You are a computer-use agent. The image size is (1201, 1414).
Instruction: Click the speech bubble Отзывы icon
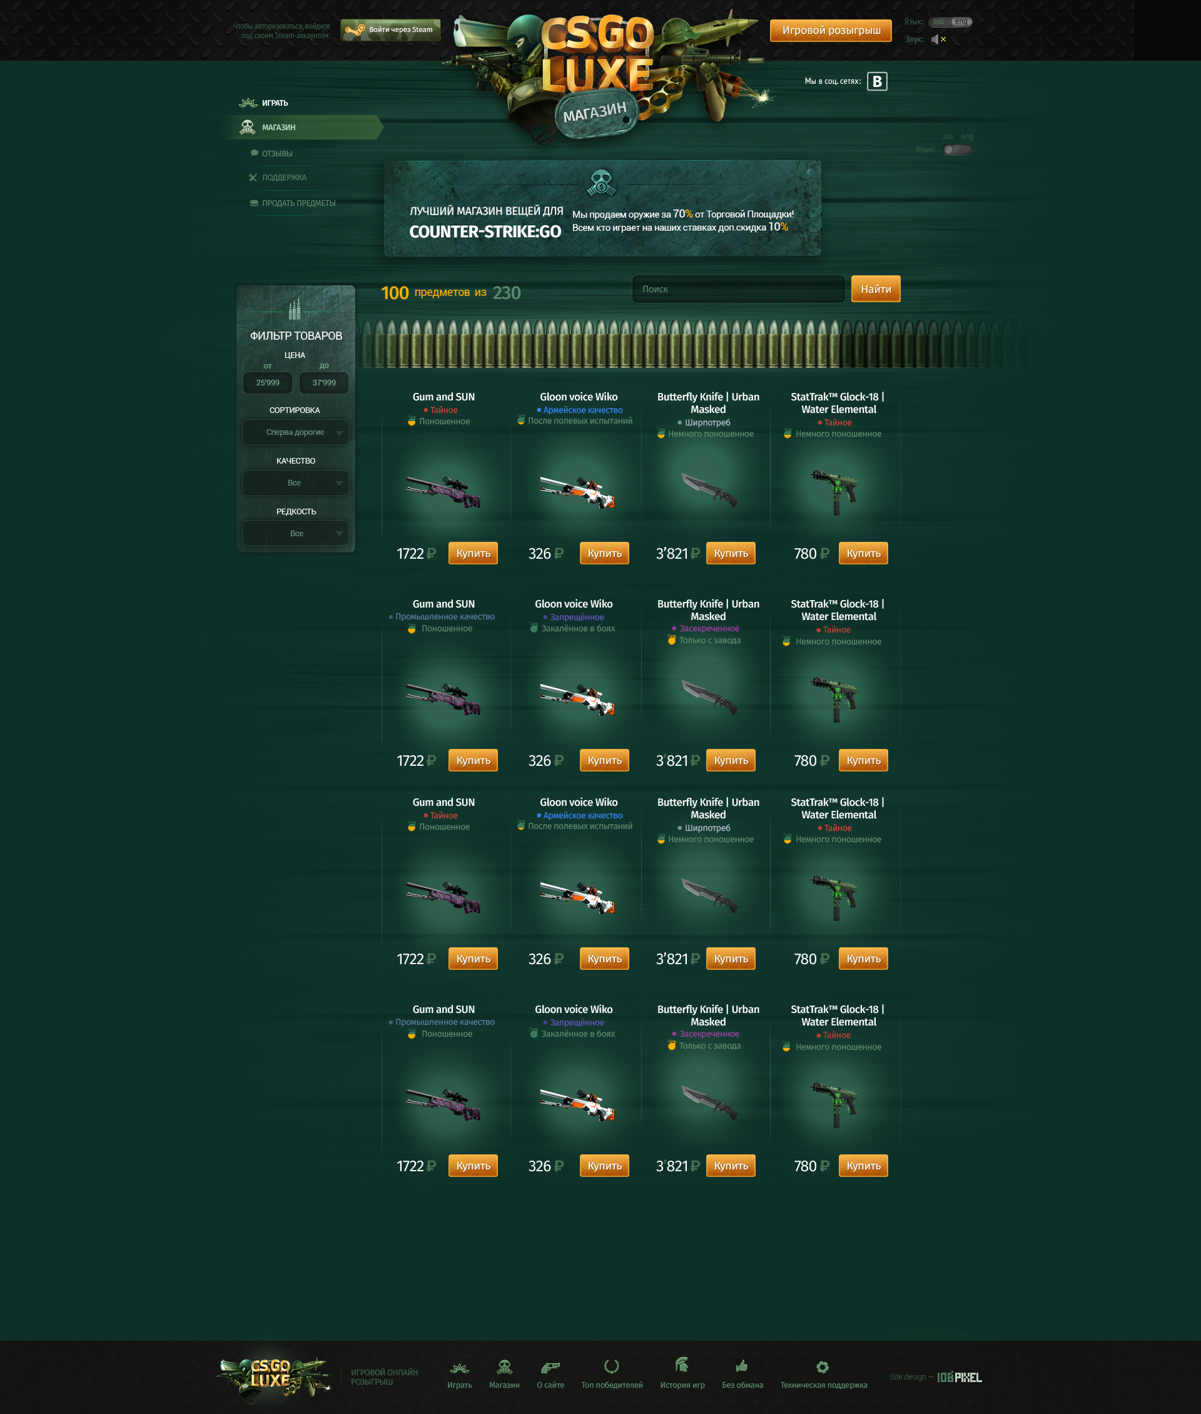tap(254, 153)
